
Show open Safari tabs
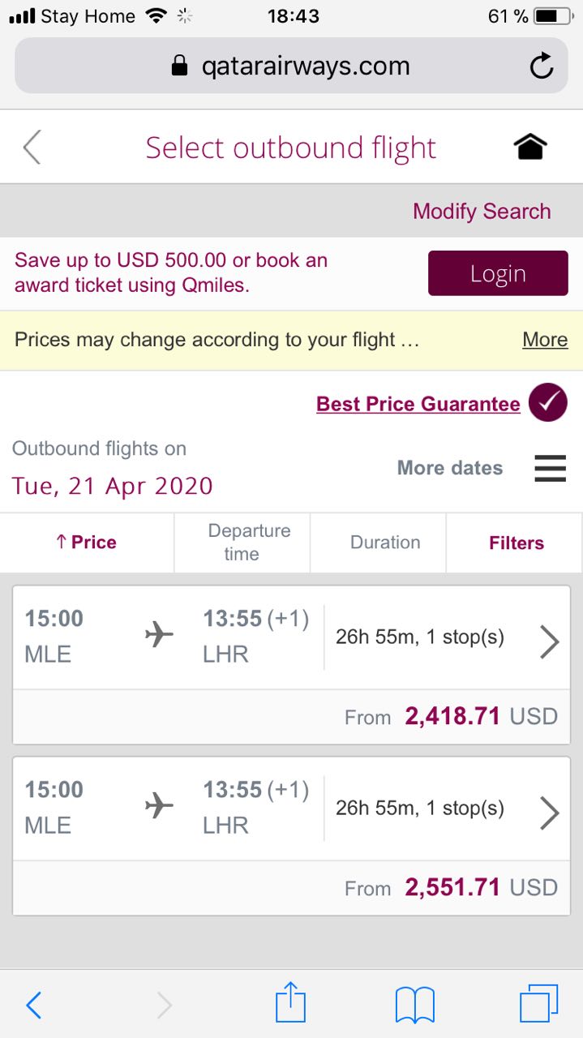pos(538,1004)
